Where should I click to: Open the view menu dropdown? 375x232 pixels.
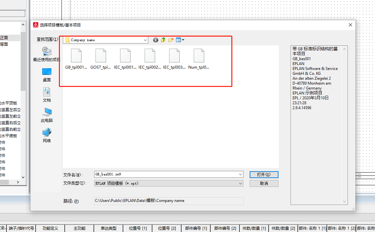coord(180,40)
